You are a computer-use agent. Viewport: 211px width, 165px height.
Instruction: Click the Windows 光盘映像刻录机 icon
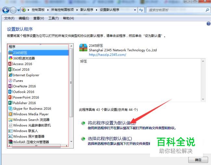coord(10,125)
